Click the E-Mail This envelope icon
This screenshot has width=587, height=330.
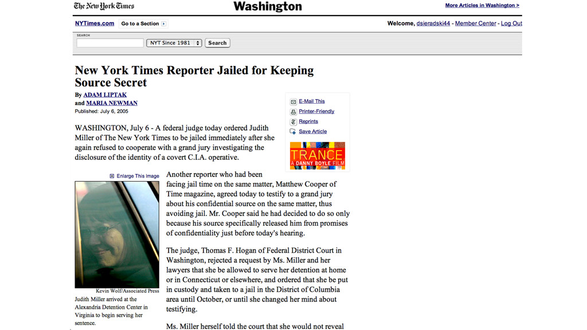tap(293, 102)
